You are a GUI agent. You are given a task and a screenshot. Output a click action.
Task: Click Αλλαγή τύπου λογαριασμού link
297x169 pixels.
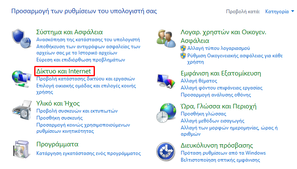219,48
